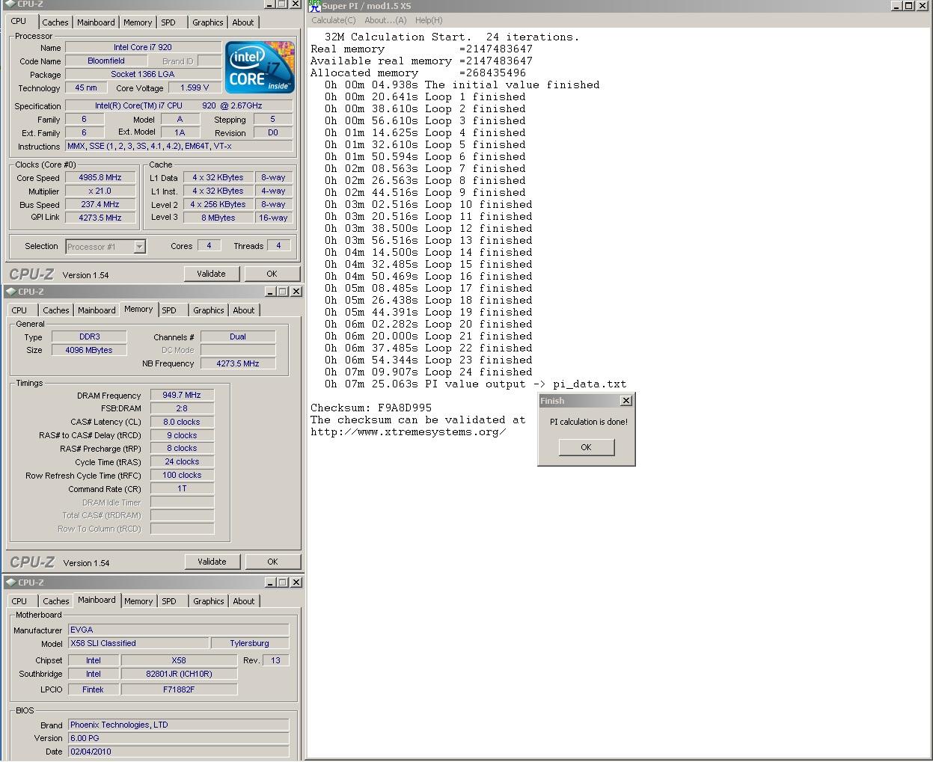
Task: Open Caches tab in bottom CPU-Z window
Action: (56, 601)
